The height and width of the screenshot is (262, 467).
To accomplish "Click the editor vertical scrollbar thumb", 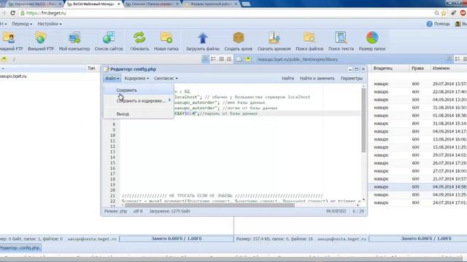I will [363, 120].
